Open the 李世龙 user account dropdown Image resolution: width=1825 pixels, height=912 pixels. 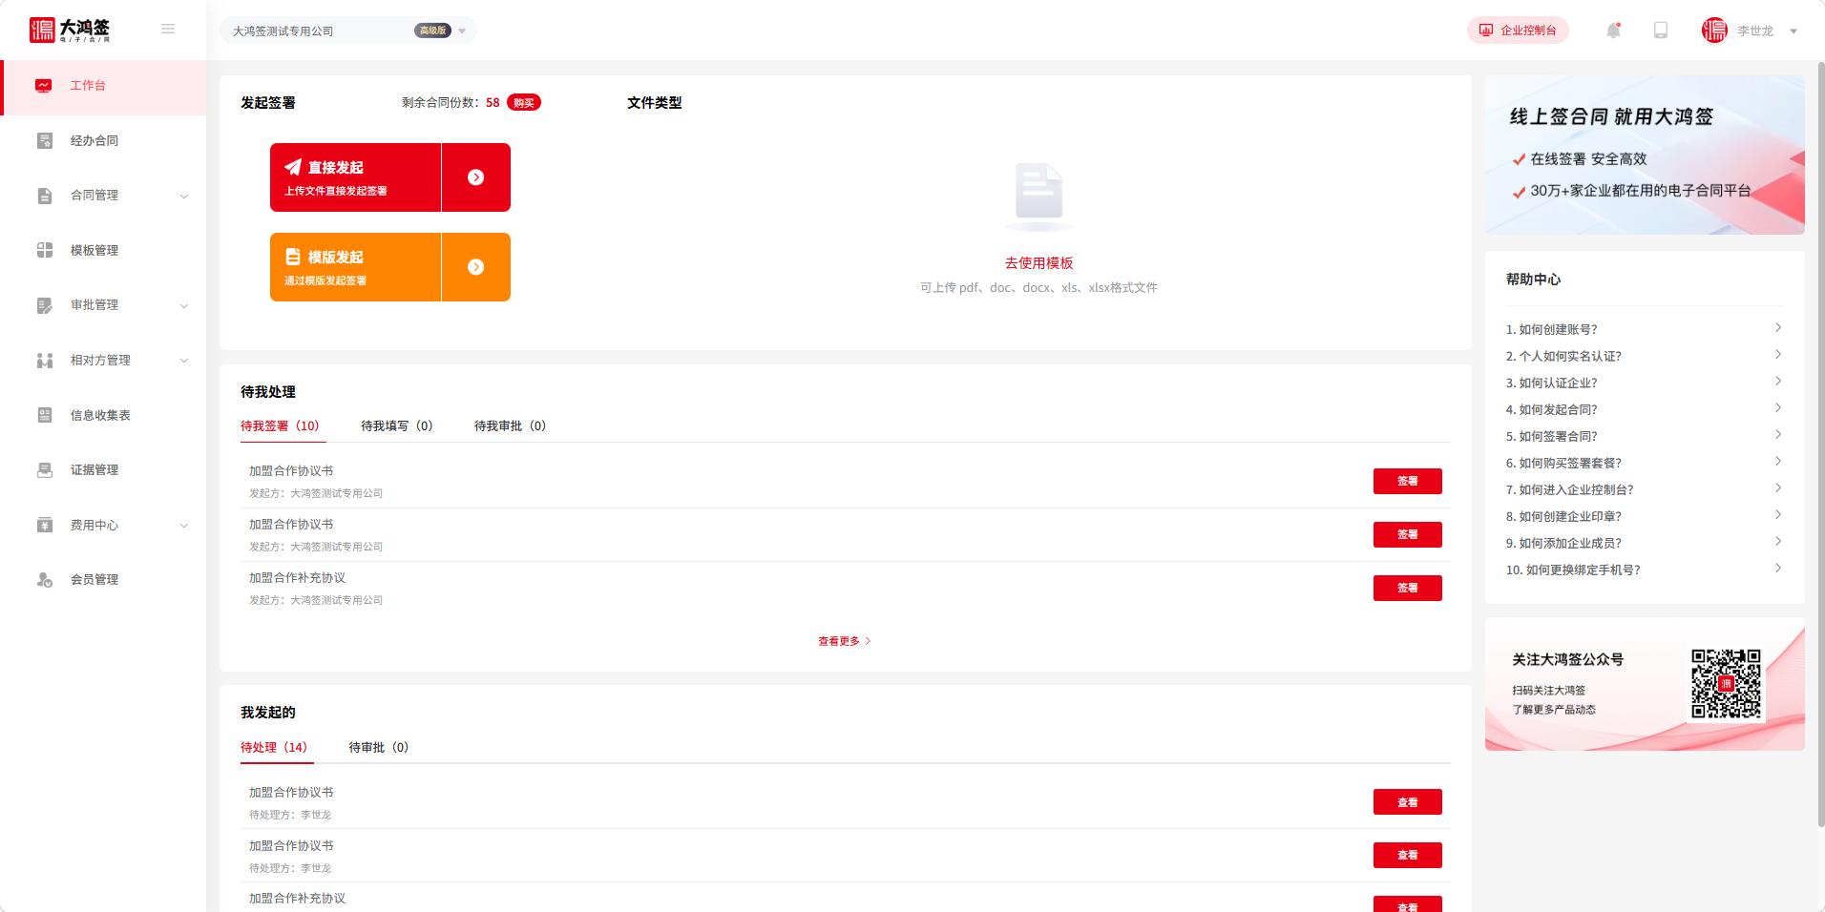[x=1793, y=31]
